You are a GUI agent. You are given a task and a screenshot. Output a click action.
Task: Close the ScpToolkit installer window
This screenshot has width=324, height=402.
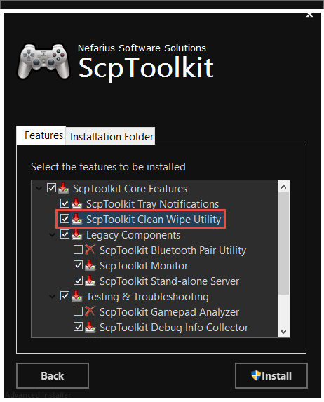pyautogui.click(x=310, y=15)
